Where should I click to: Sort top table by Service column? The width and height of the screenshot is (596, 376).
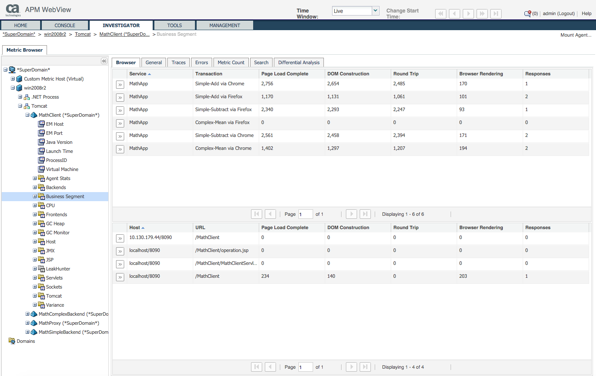coord(160,74)
